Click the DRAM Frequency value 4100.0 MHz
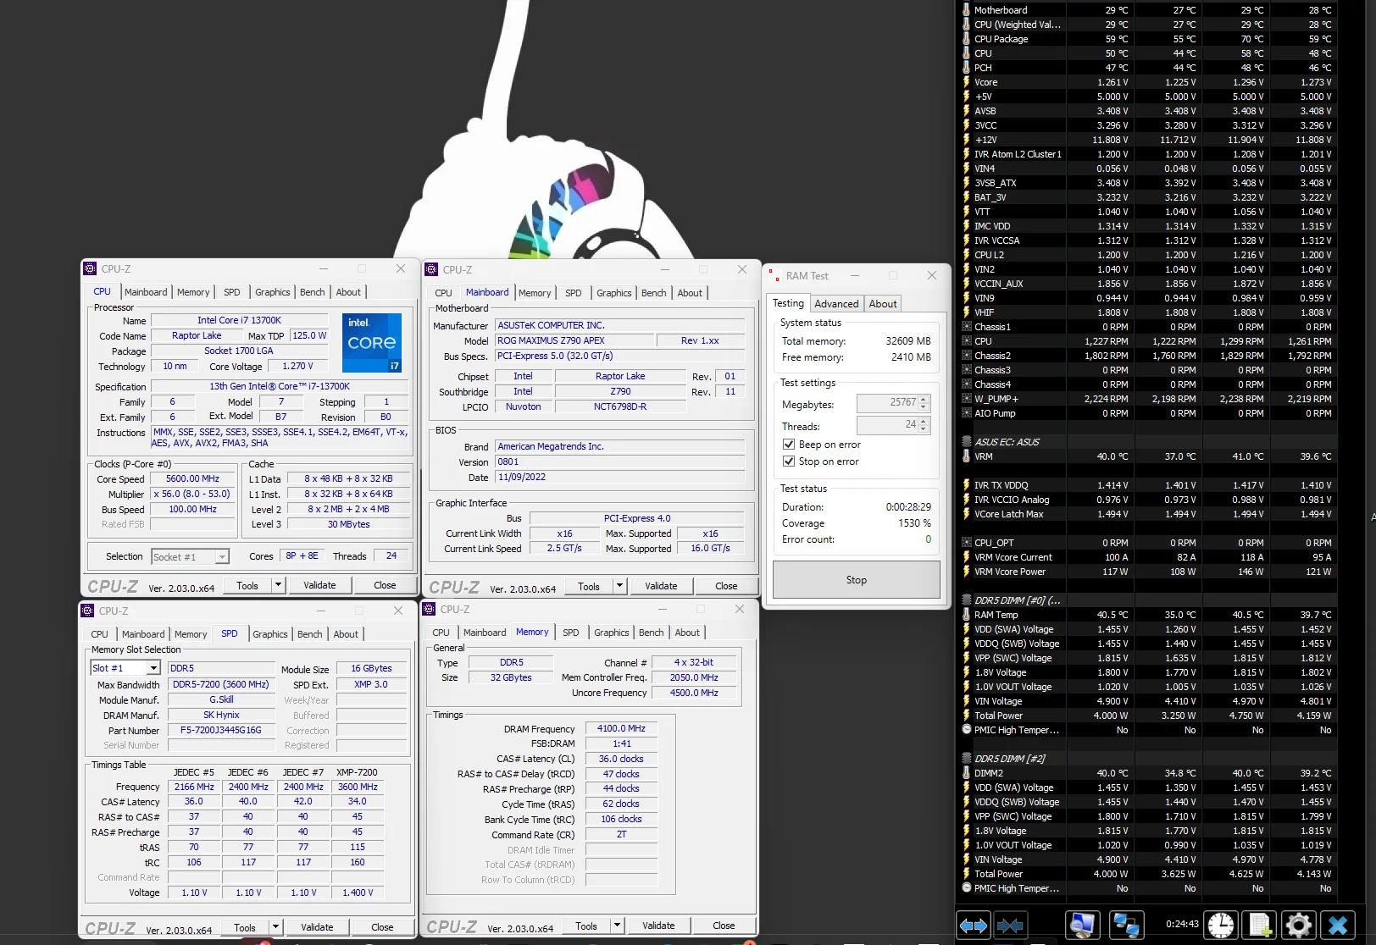 pos(621,728)
